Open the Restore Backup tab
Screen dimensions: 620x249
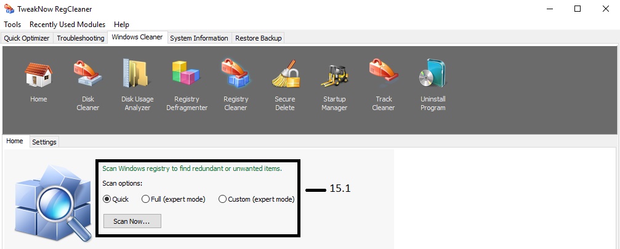[x=258, y=38]
